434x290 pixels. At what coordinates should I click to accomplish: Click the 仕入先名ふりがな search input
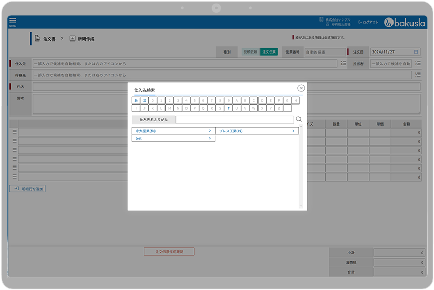click(234, 119)
